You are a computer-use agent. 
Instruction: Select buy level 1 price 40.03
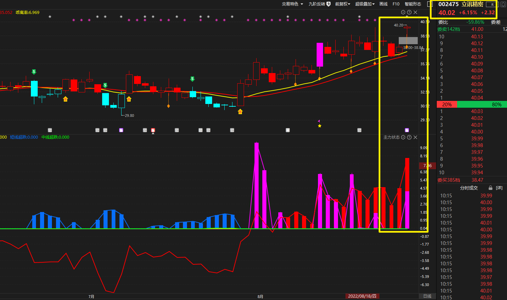tap(477, 111)
